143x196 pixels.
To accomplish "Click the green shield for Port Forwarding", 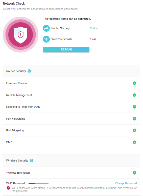I will (134, 119).
